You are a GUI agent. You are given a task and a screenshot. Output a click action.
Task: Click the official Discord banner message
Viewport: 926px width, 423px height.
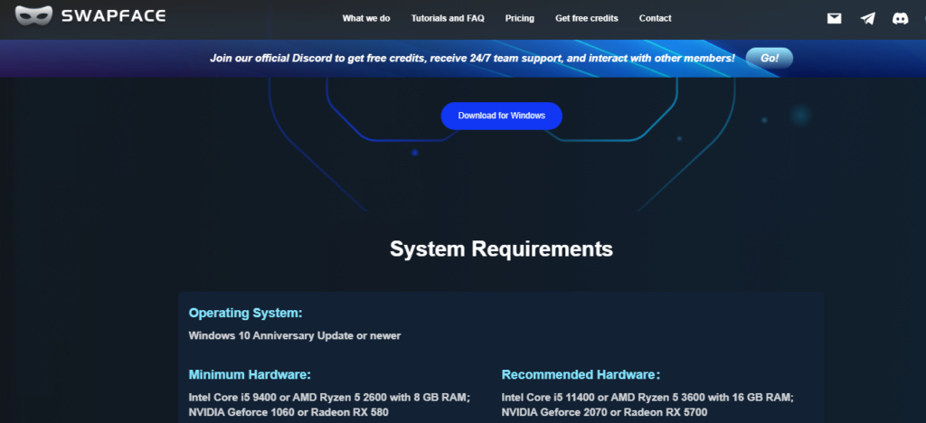pyautogui.click(x=472, y=58)
